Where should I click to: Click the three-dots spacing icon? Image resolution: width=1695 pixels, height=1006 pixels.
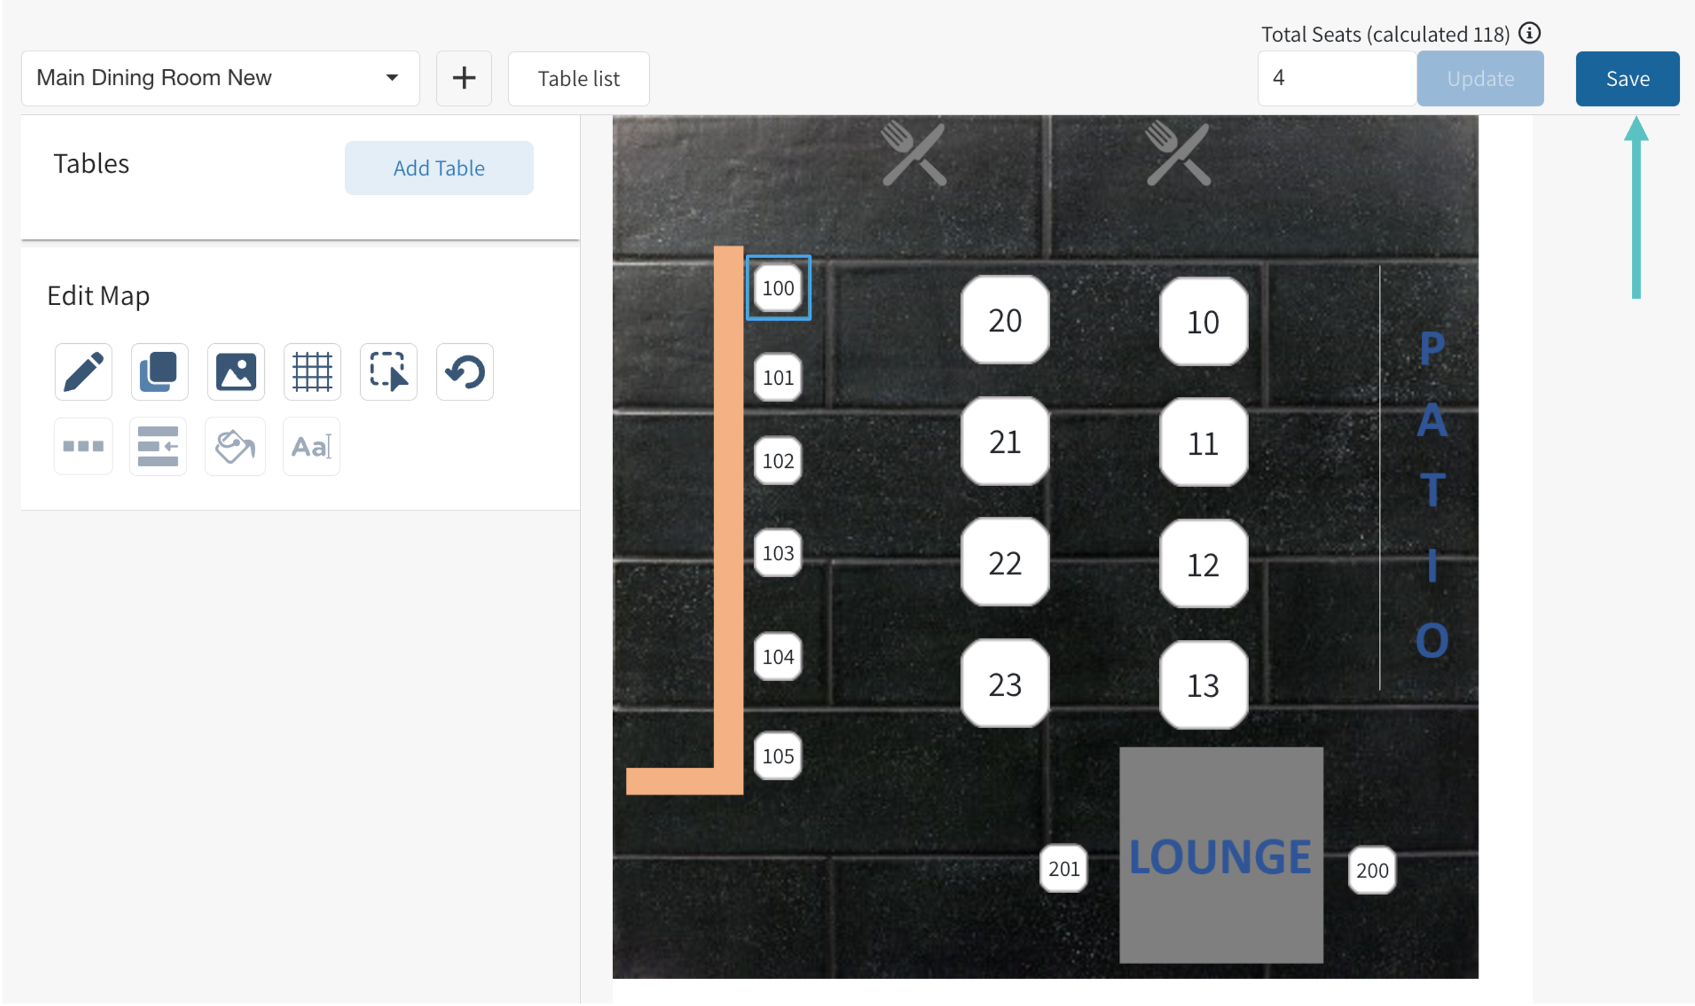pyautogui.click(x=83, y=446)
